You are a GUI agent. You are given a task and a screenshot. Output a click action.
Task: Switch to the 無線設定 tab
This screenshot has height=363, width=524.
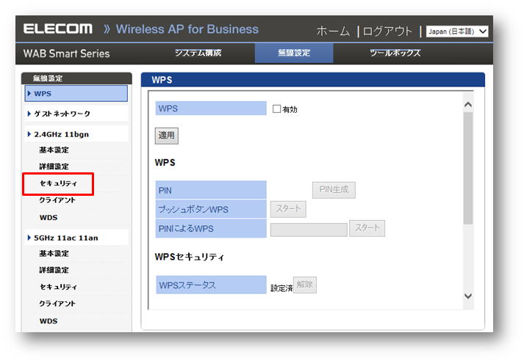[x=294, y=53]
